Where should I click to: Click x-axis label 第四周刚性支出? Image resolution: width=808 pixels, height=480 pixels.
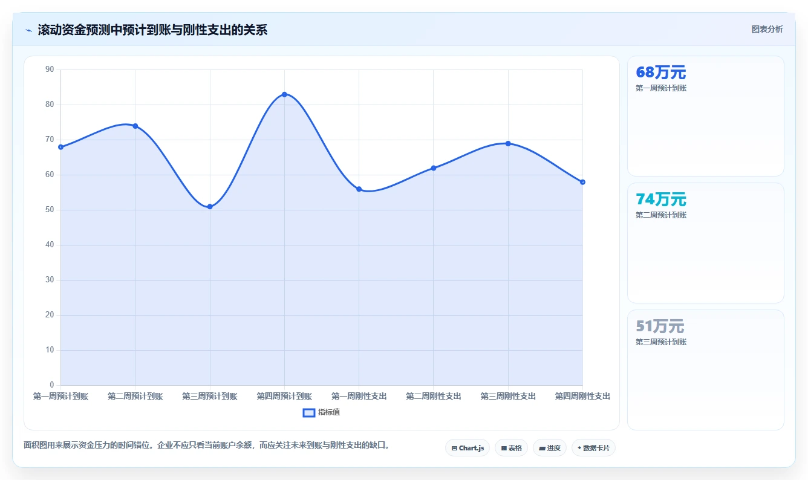(582, 397)
